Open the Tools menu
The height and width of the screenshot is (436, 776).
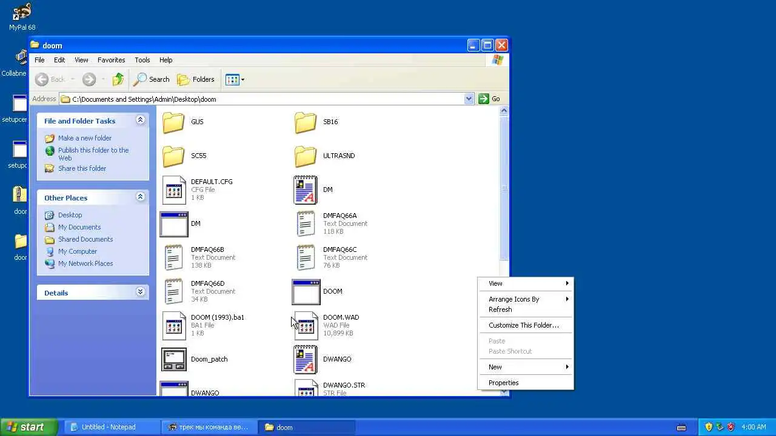(142, 60)
